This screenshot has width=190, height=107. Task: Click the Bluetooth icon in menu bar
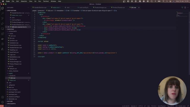pos(155,1)
